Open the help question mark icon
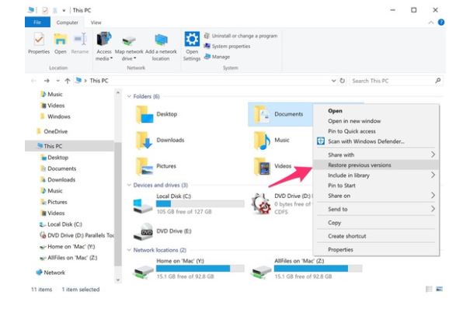470x309 pixels. pos(441,23)
